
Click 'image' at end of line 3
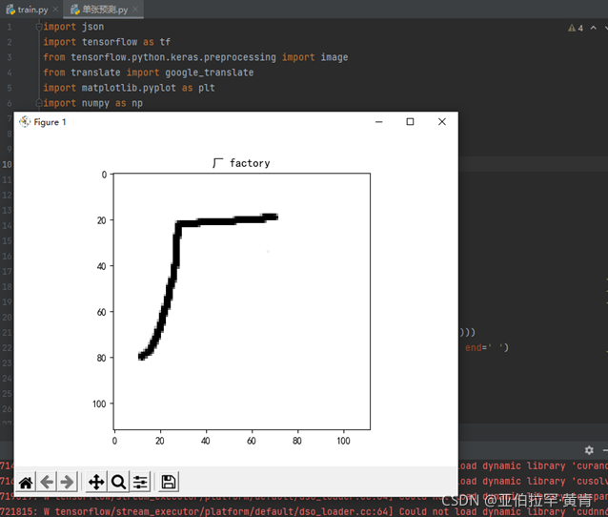tap(334, 57)
